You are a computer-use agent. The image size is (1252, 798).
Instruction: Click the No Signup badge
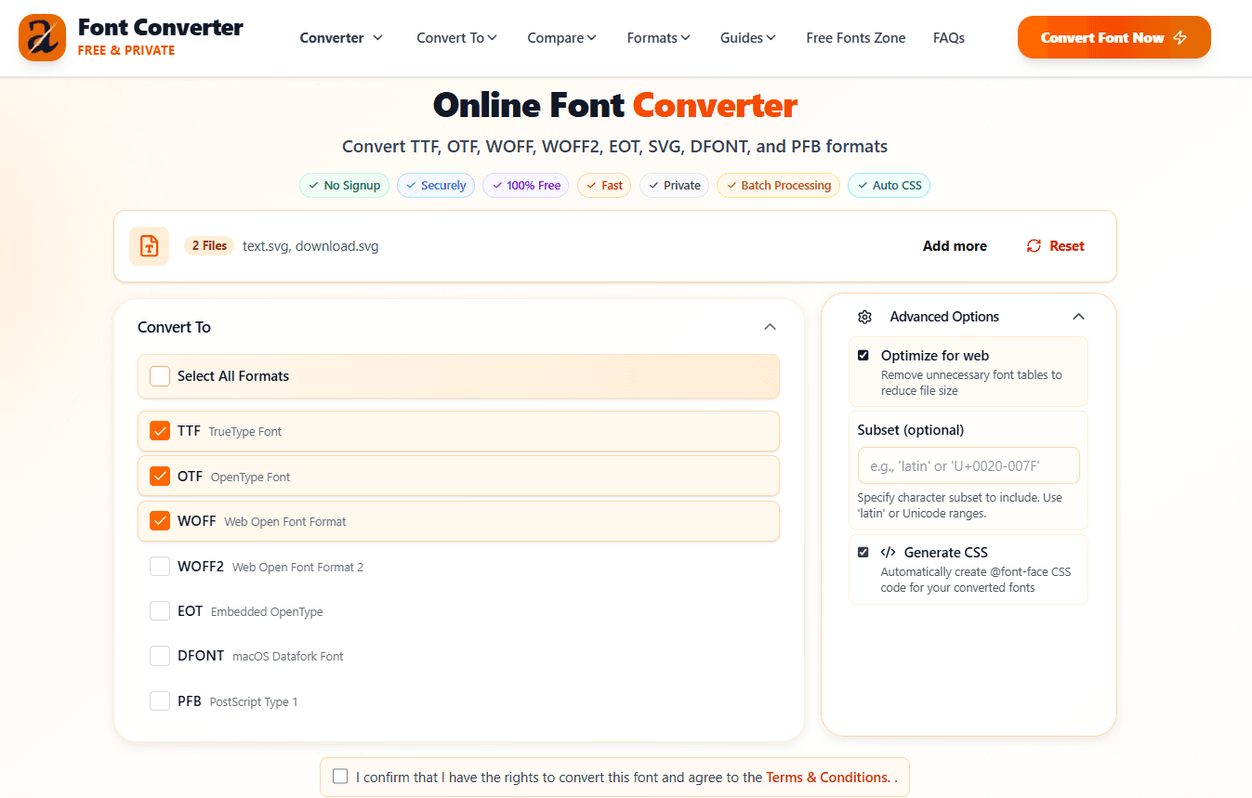tap(344, 186)
